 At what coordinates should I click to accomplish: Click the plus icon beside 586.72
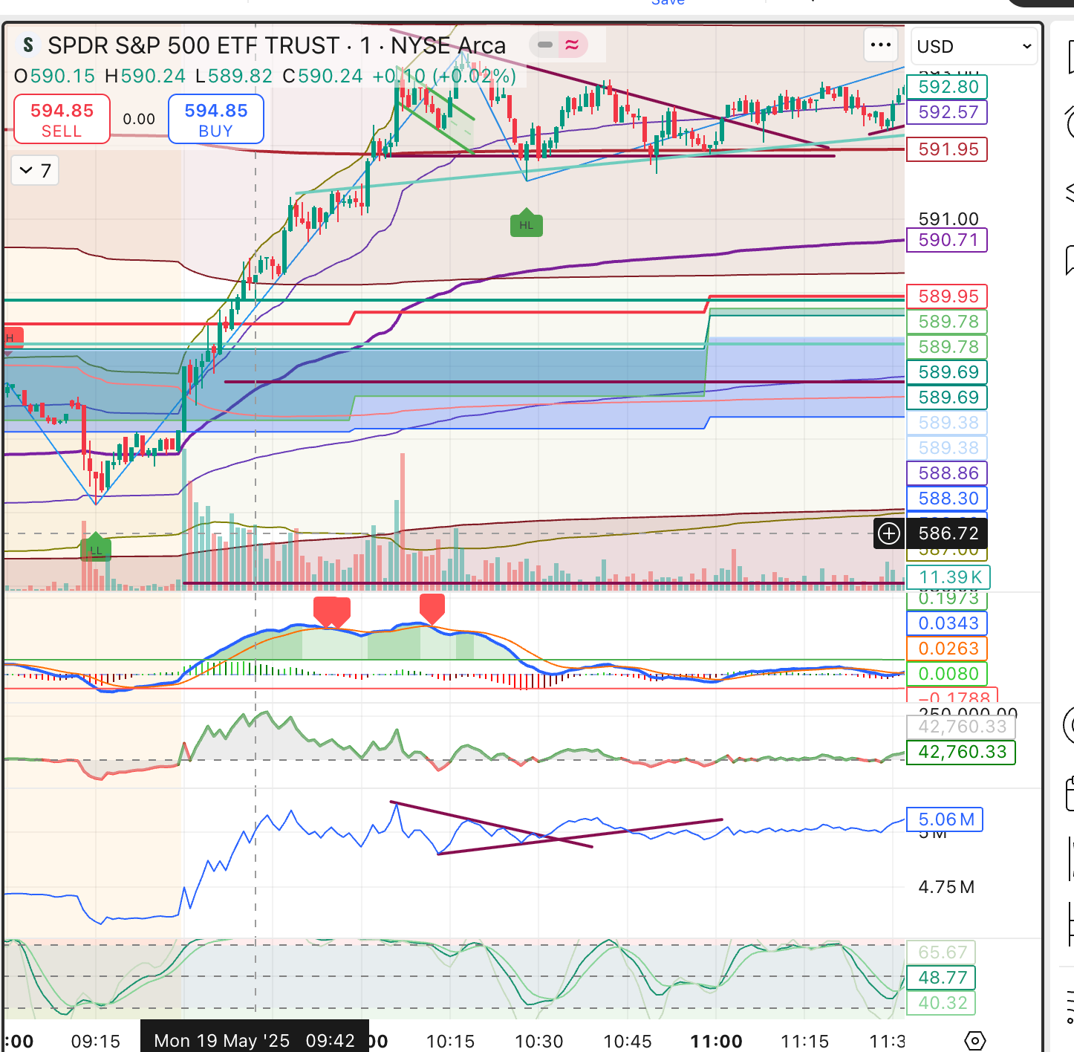(889, 533)
